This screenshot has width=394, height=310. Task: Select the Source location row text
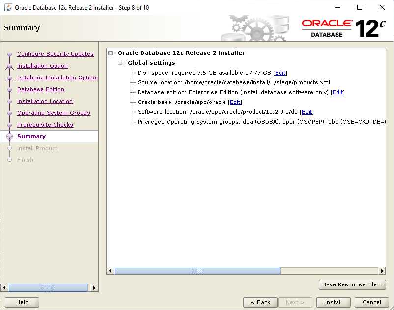[x=234, y=82]
